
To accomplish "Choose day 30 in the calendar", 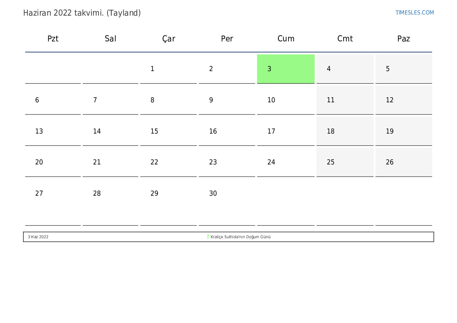I will tap(227, 193).
